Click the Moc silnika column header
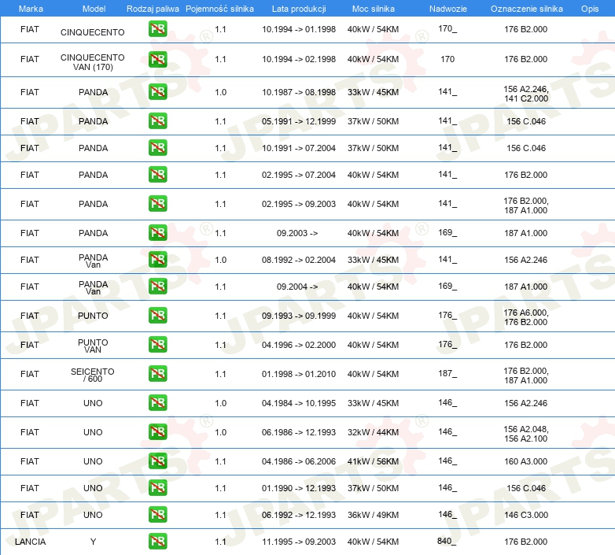Screen dimensions: 615x555 pyautogui.click(x=373, y=9)
